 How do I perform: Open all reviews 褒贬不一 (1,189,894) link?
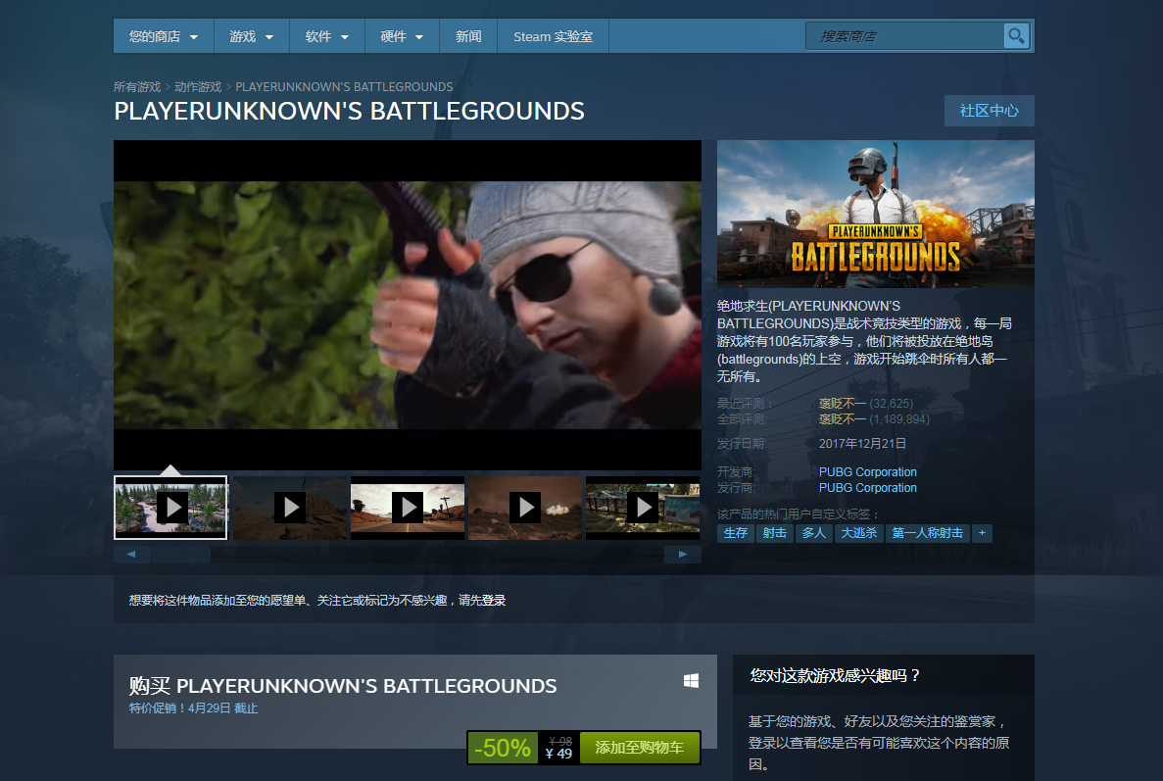click(x=874, y=419)
